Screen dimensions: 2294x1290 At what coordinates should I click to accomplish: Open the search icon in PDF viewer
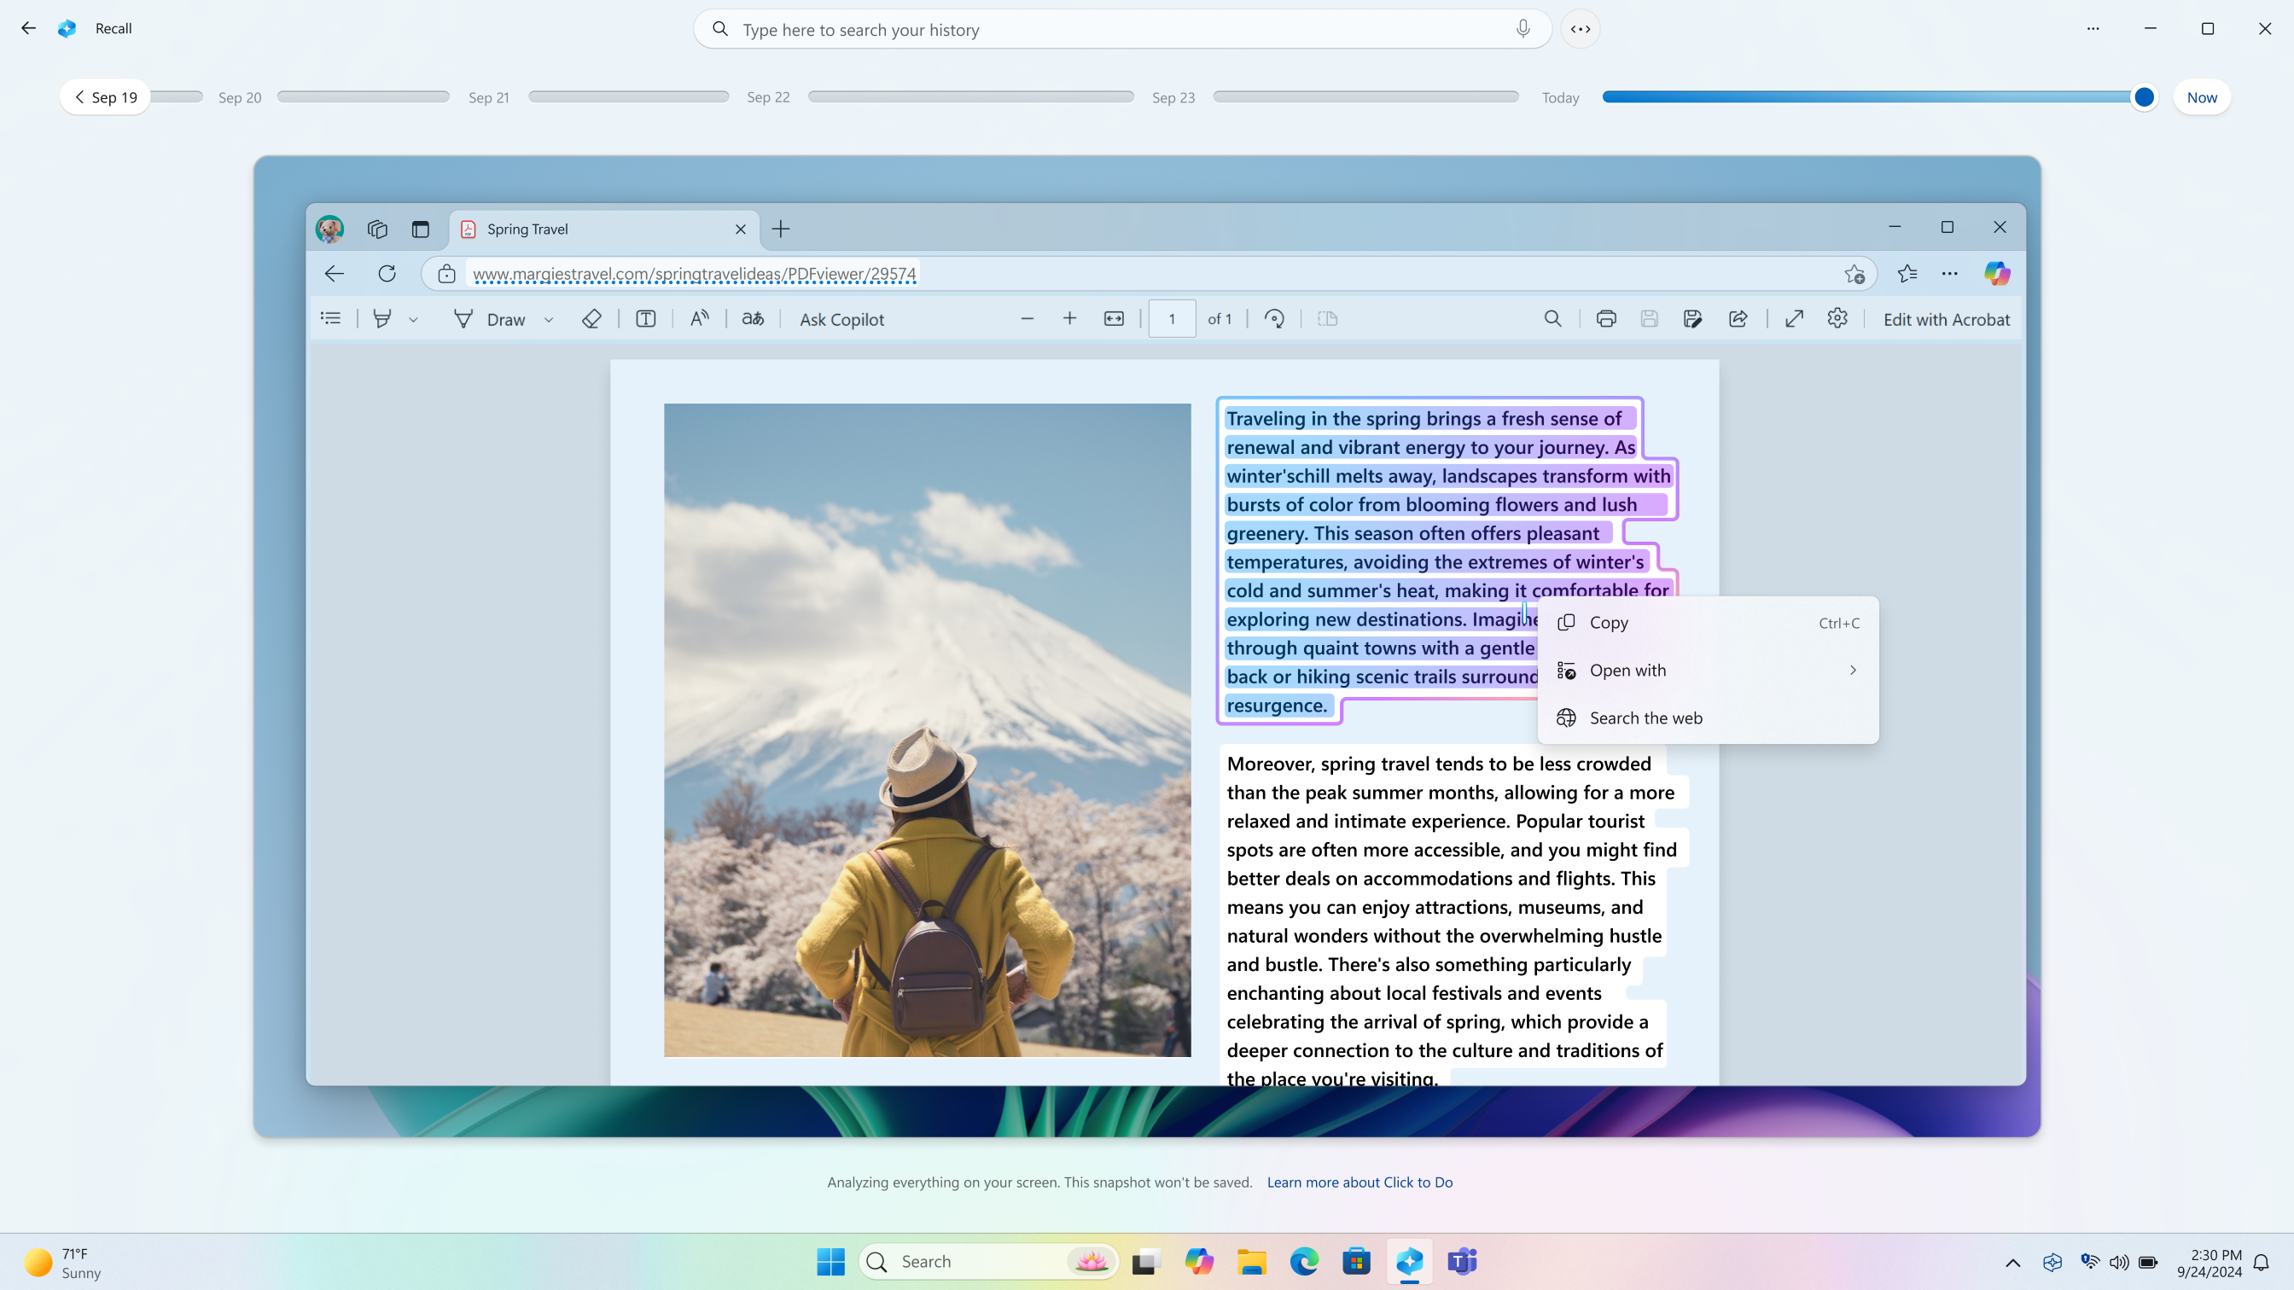[x=1552, y=318]
